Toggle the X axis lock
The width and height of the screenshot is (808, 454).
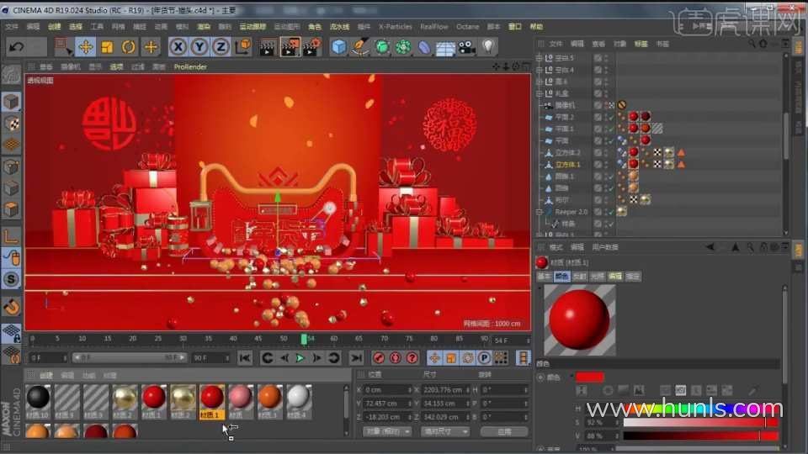[x=178, y=47]
